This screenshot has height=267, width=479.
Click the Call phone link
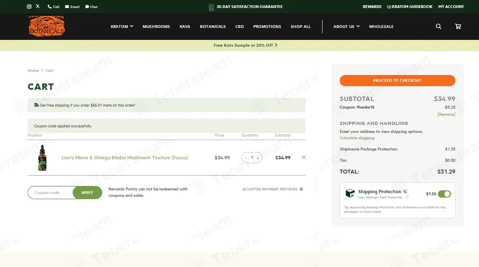click(x=53, y=7)
